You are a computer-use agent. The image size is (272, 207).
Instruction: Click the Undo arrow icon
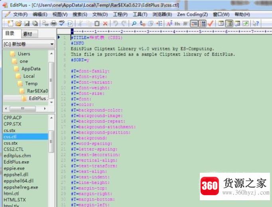[116, 23]
